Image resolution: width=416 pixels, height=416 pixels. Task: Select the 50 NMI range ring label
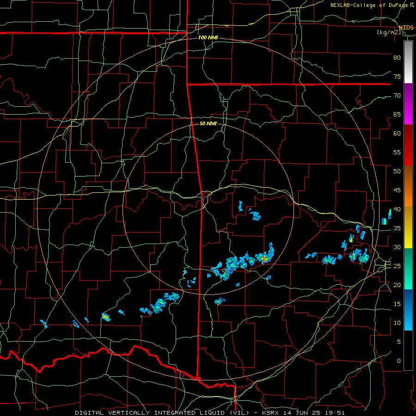(x=208, y=123)
